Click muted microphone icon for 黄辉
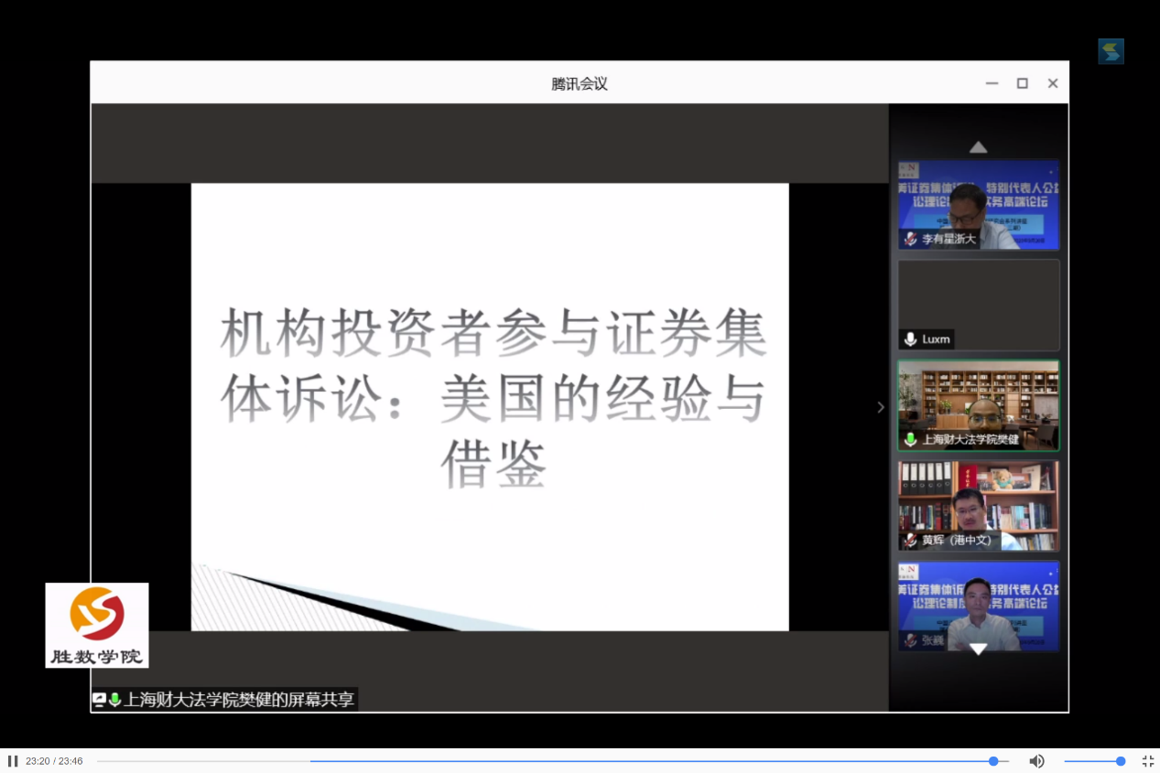Image resolution: width=1160 pixels, height=773 pixels. coord(910,541)
